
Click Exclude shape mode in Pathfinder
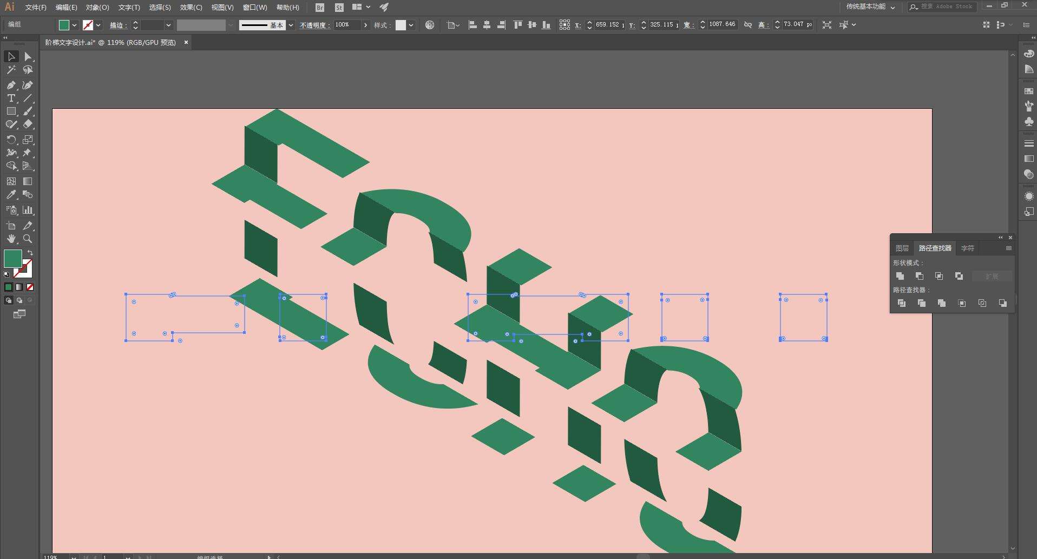point(959,276)
